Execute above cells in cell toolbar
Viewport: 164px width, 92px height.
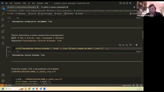124,45
